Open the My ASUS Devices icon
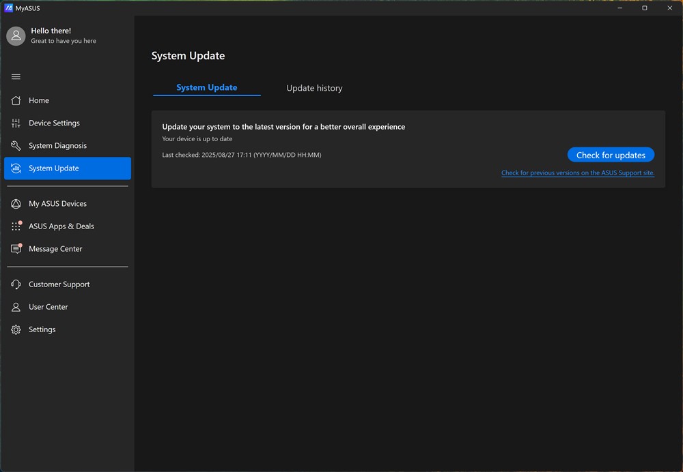The width and height of the screenshot is (683, 472). 16,204
